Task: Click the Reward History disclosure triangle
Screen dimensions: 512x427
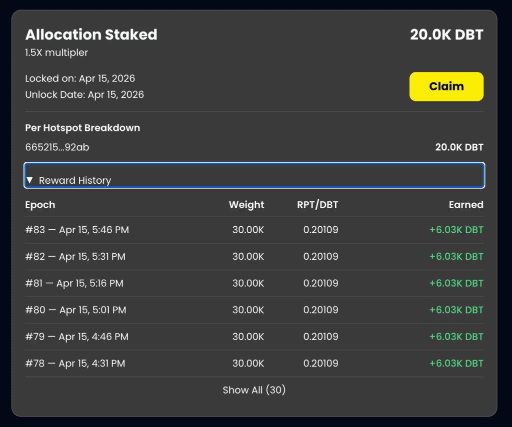Action: pos(29,180)
